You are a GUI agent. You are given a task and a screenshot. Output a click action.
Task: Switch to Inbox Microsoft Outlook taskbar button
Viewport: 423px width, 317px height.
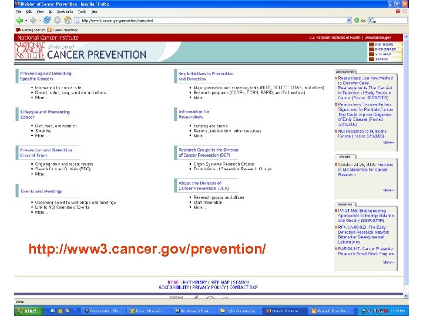point(149,311)
